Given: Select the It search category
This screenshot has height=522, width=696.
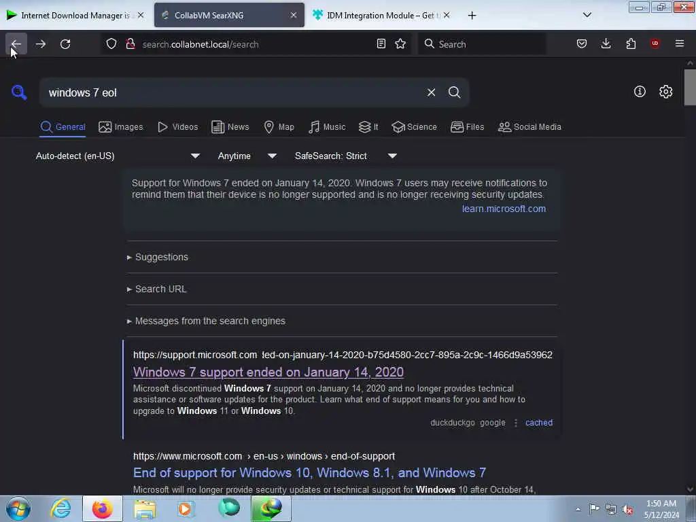Looking at the screenshot, I should [x=368, y=127].
